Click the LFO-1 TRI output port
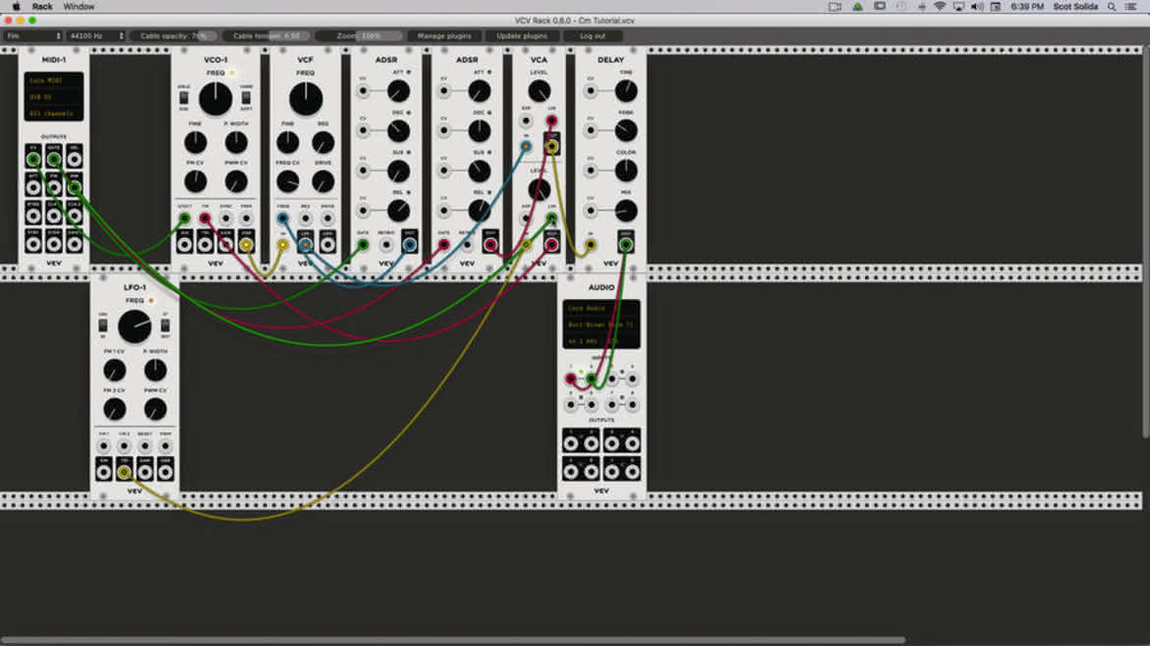1150x646 pixels. (124, 472)
